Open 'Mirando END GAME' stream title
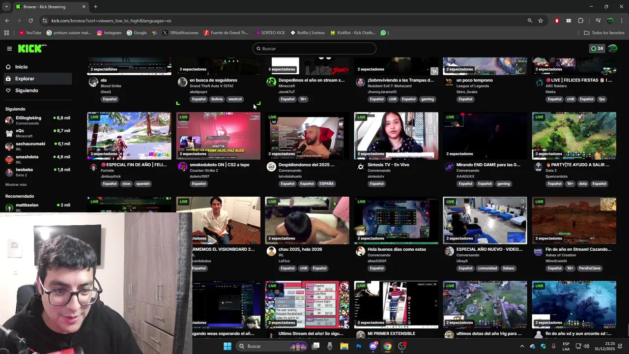Screen dimensions: 629x354 click(x=488, y=165)
